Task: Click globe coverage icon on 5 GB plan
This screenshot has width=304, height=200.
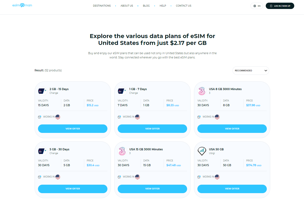Action: pyautogui.click(x=40, y=177)
